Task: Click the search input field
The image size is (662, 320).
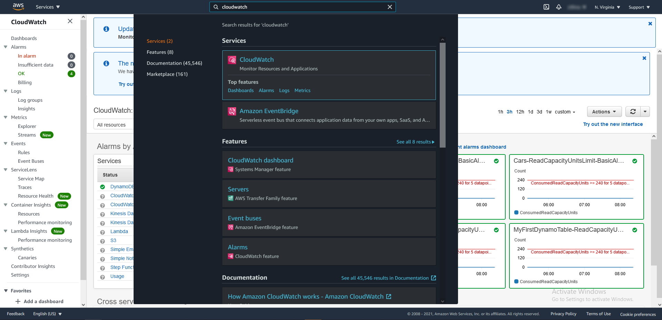Action: click(x=303, y=7)
